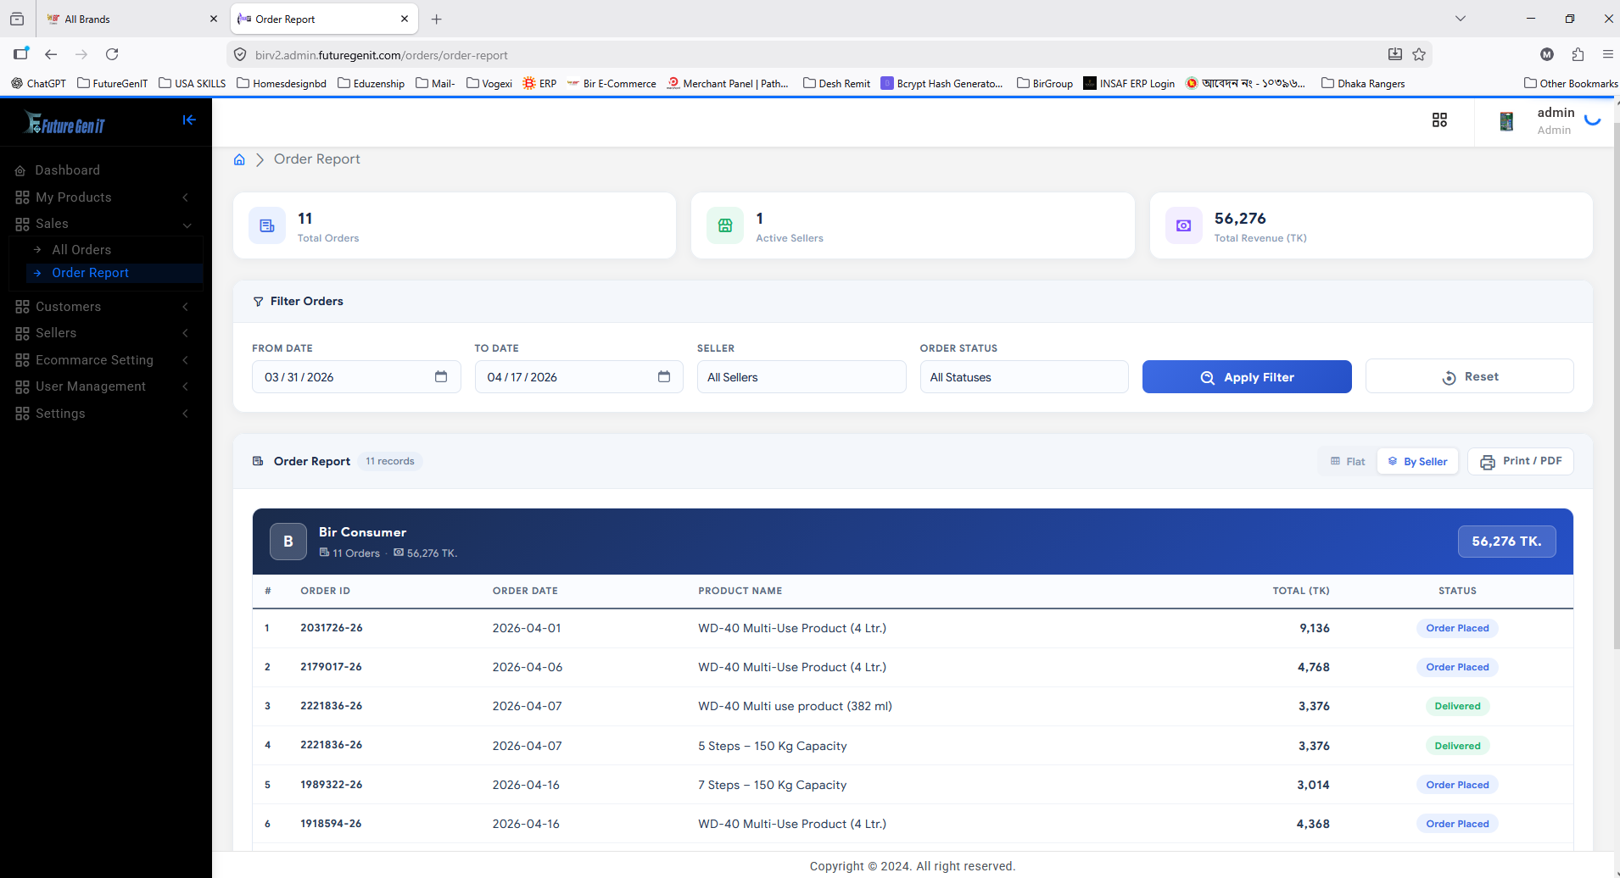
Task: Open the list all tabs dropdown arrow
Action: point(1461,19)
